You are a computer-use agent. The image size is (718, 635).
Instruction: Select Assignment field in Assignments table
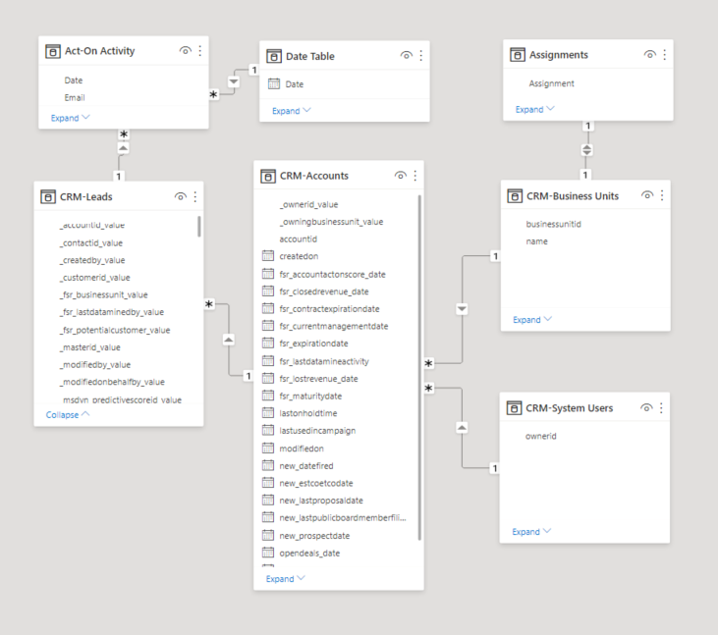[x=551, y=83]
